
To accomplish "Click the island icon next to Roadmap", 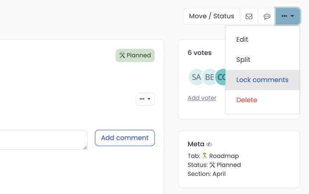I will 204,156.
